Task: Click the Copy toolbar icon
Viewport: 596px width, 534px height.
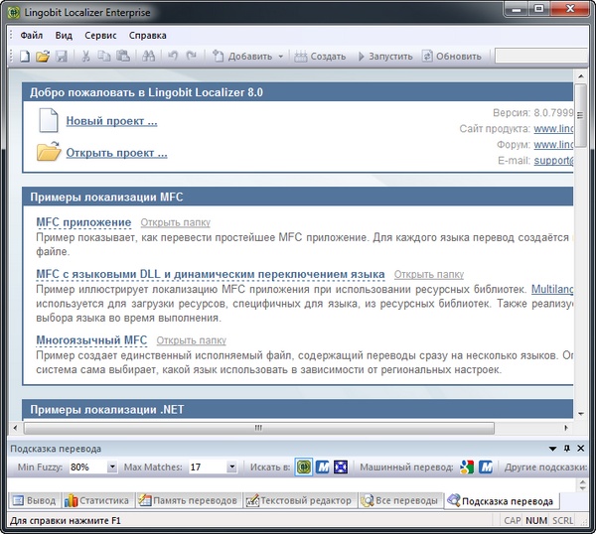Action: [x=103, y=57]
